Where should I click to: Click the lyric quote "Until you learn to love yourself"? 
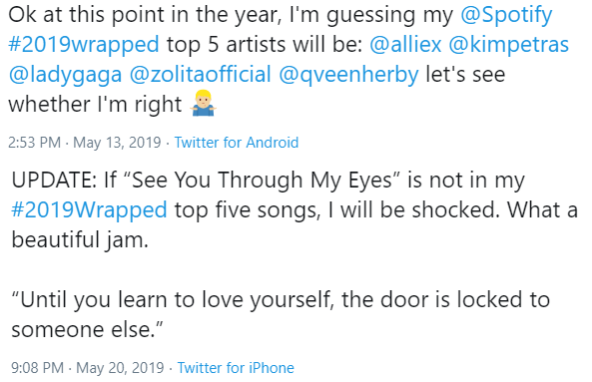tap(174, 300)
